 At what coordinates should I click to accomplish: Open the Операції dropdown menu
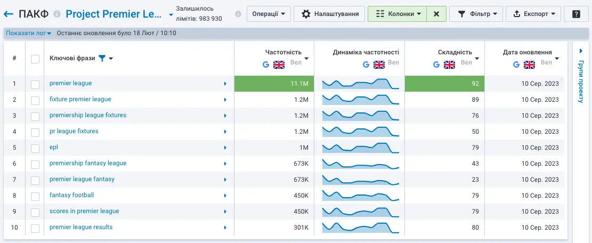(x=269, y=14)
